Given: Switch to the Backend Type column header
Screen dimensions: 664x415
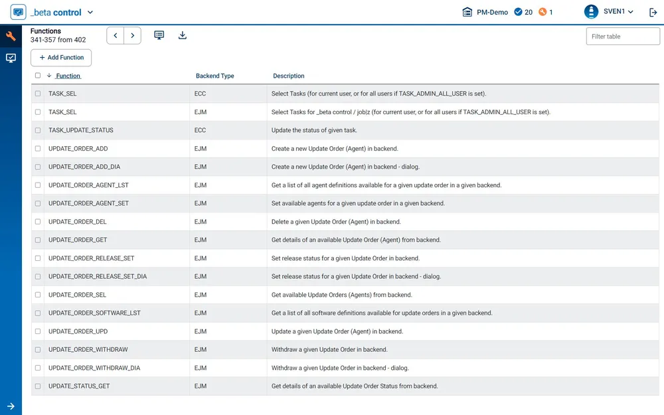Looking at the screenshot, I should pyautogui.click(x=214, y=76).
